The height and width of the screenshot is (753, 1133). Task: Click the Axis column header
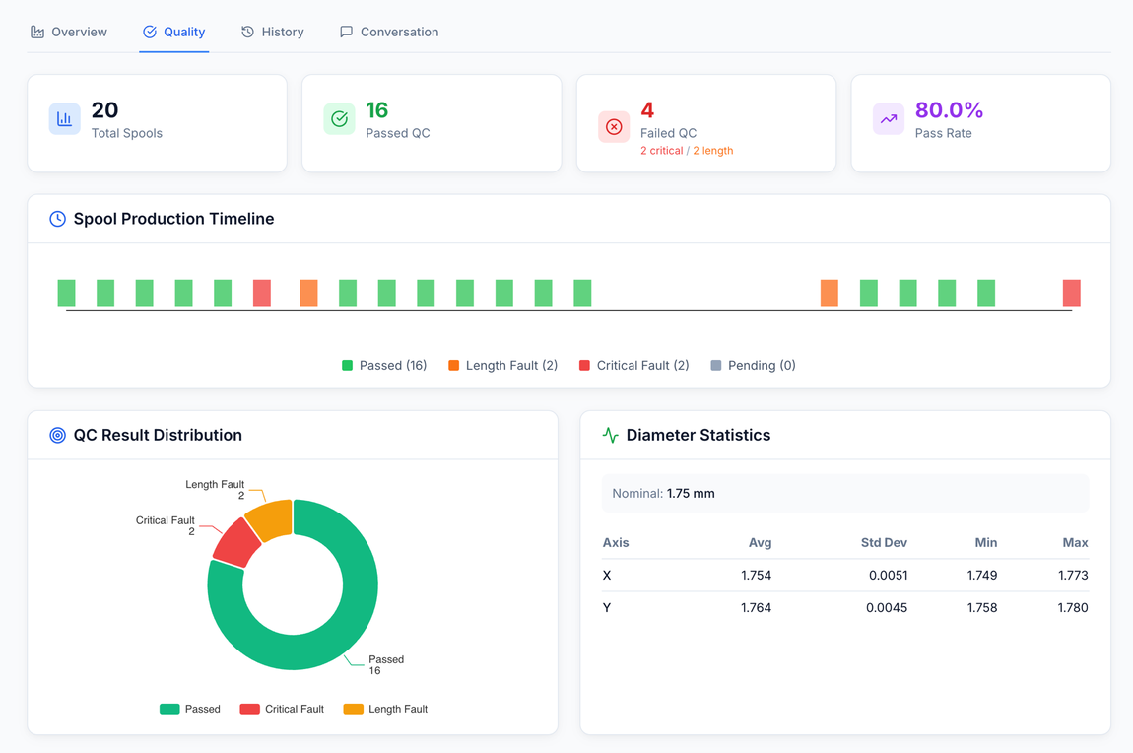(616, 543)
